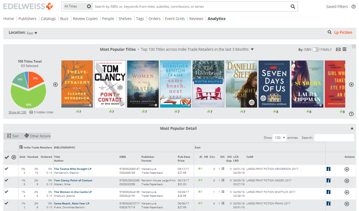Open Tom Clancy Point of Contact link

[73, 180]
